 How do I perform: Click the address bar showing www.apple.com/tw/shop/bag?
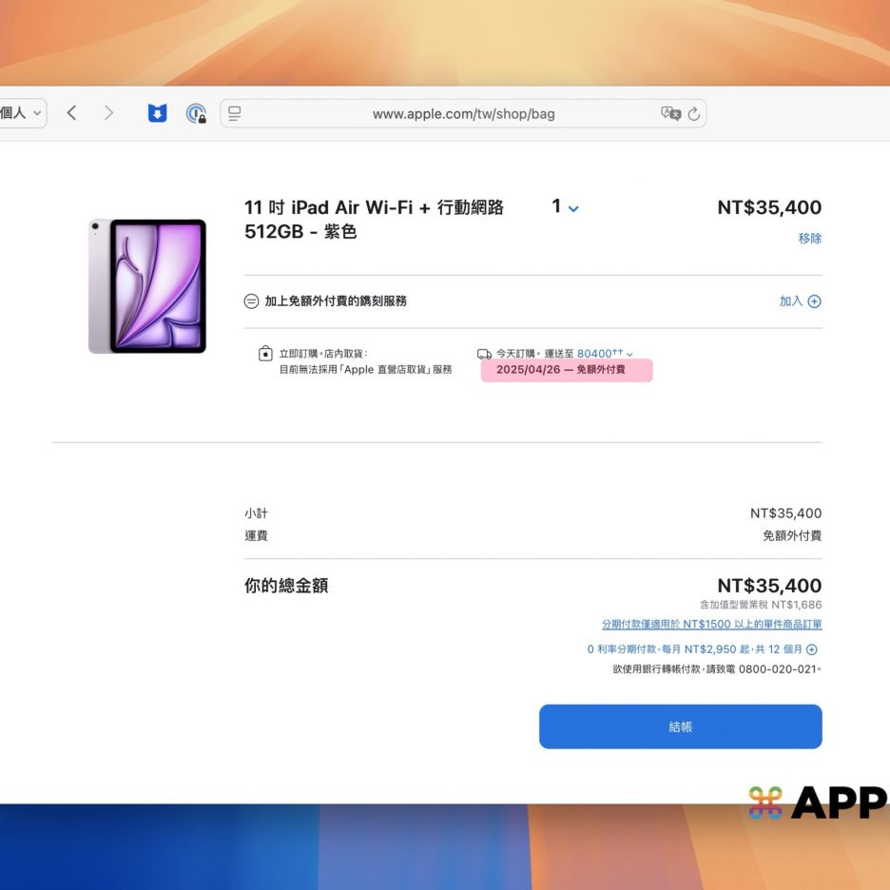[x=463, y=114]
